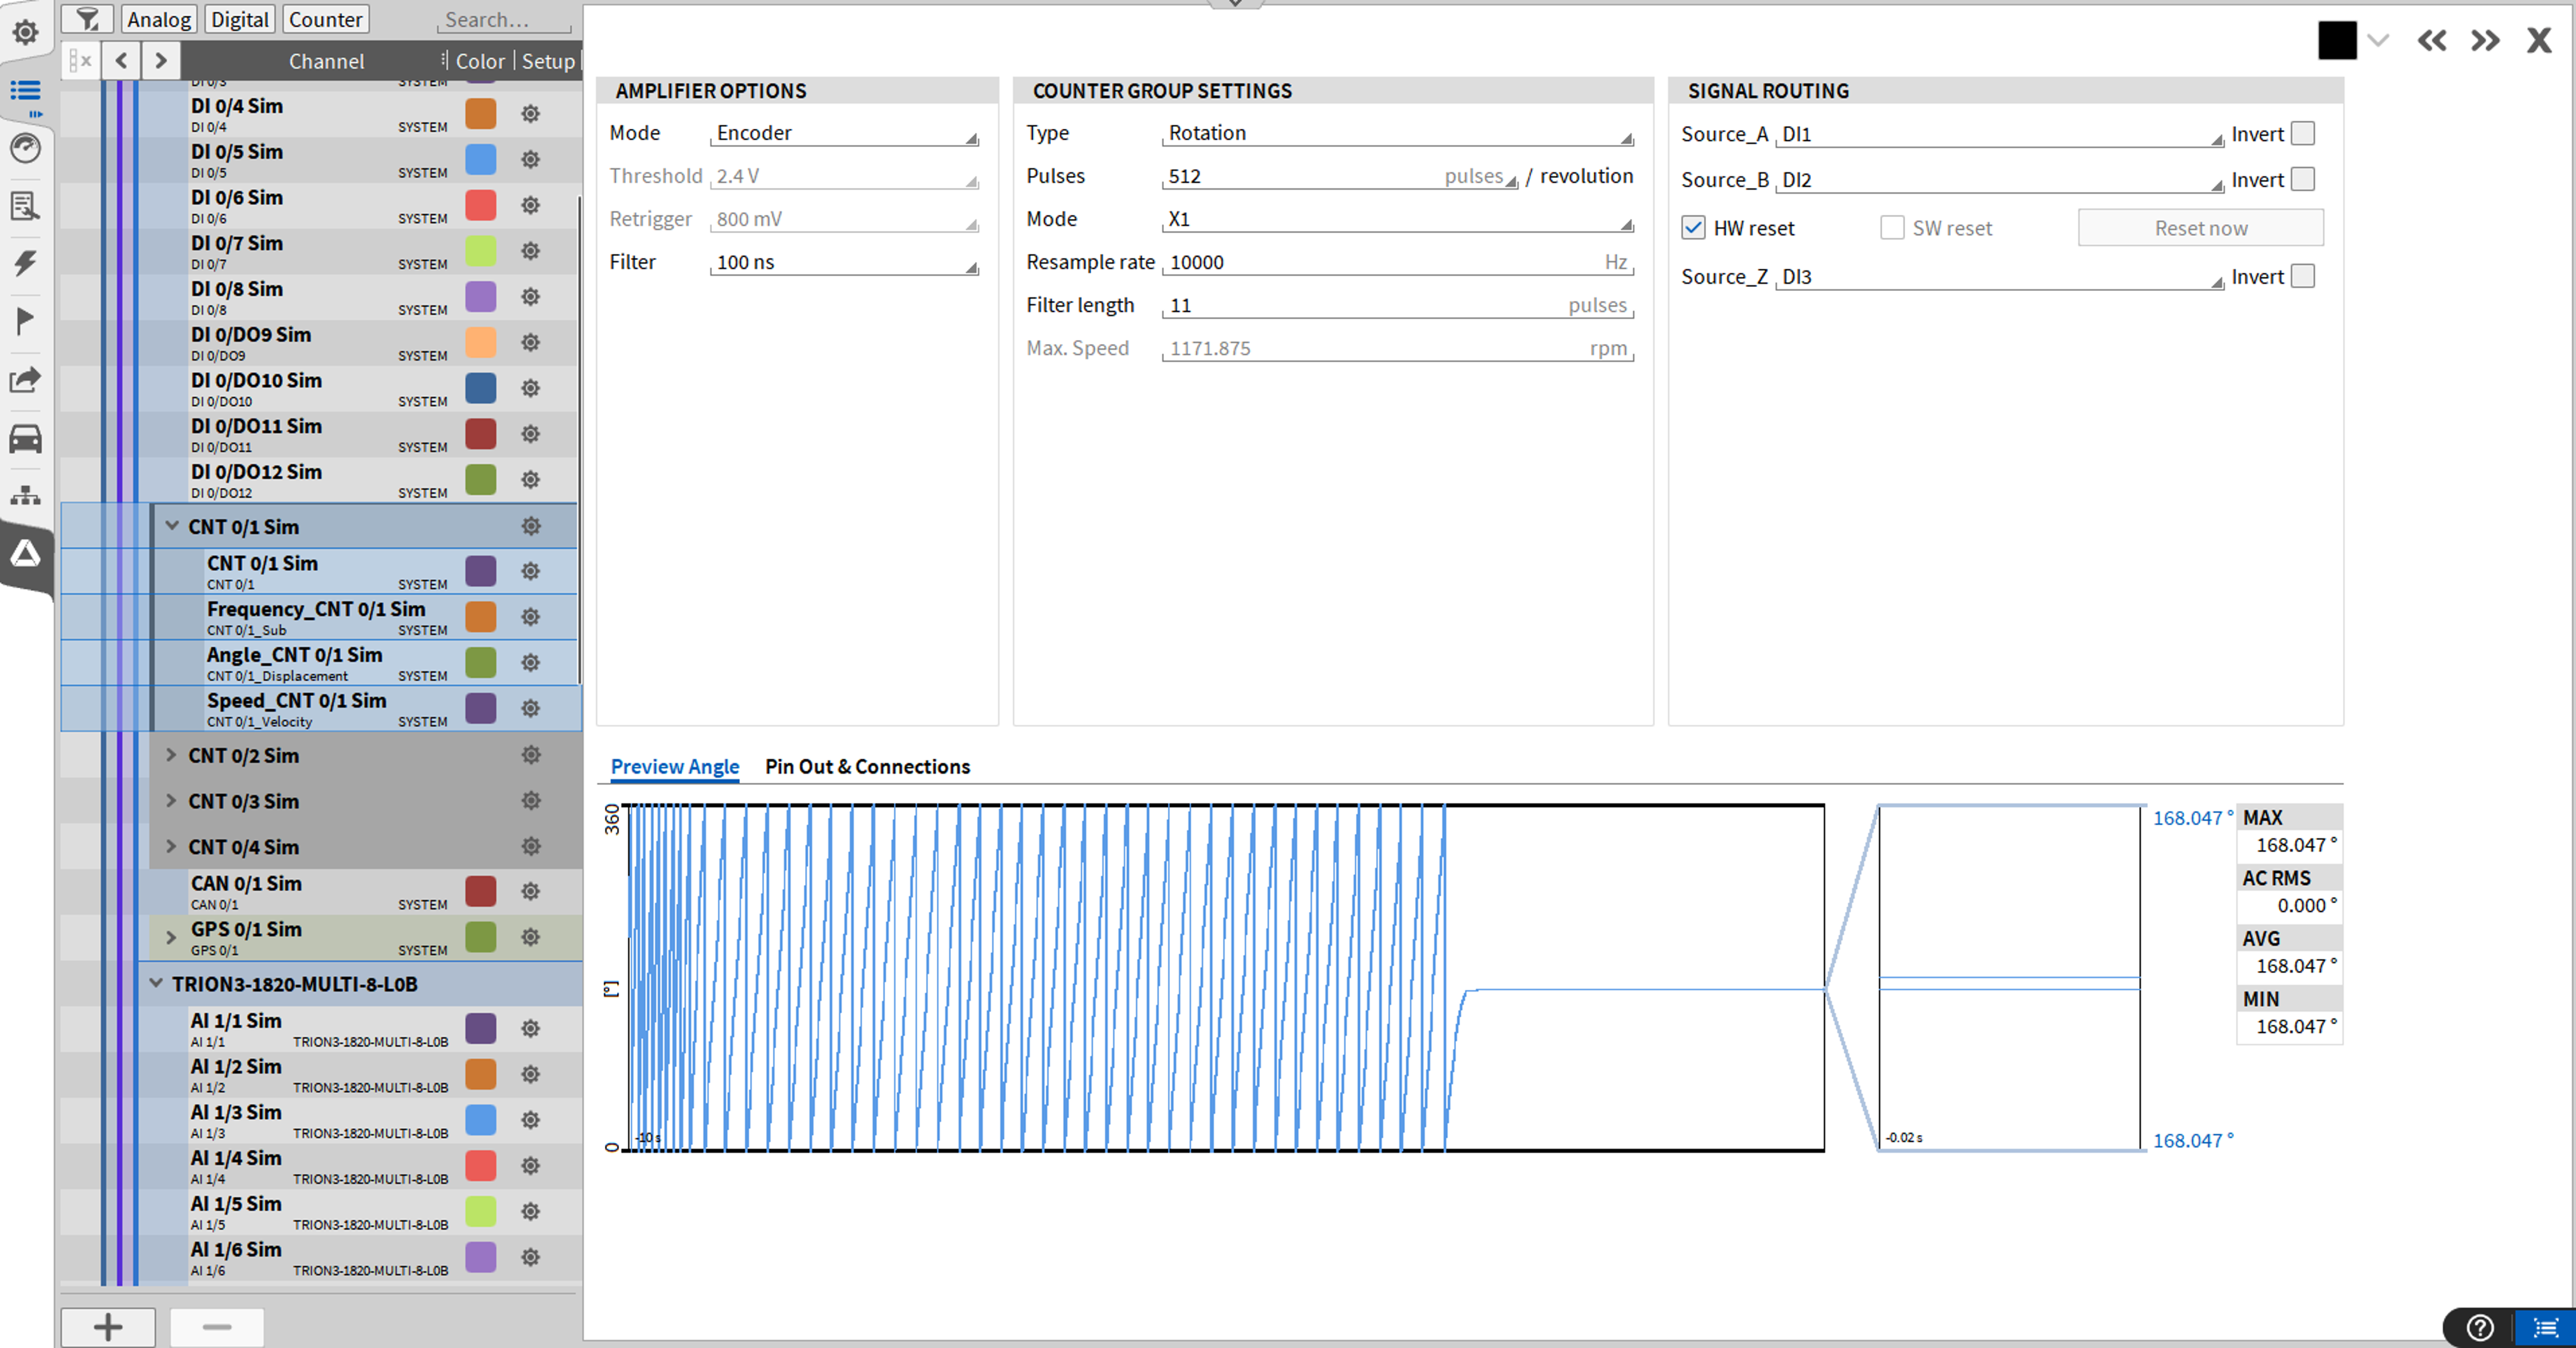Go to previous channel setup double arrow

2432,40
